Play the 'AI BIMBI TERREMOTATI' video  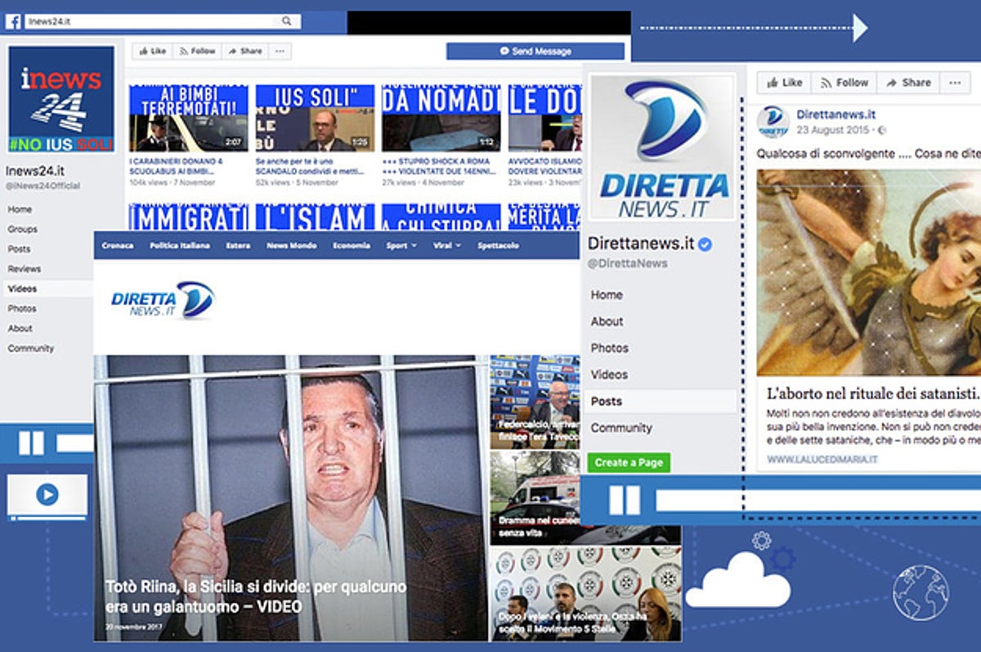pos(188,118)
